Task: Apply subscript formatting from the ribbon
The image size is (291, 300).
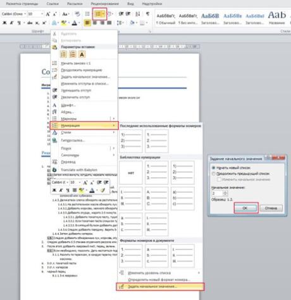Action: (37, 23)
